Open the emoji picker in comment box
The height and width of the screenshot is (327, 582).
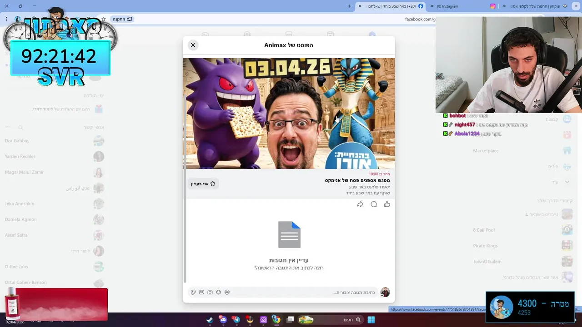[218, 292]
